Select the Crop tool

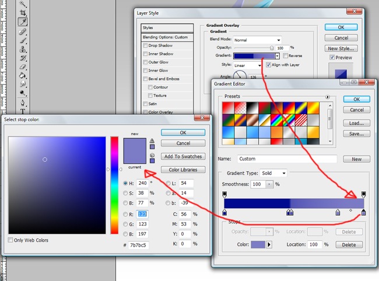pyautogui.click(x=23, y=12)
